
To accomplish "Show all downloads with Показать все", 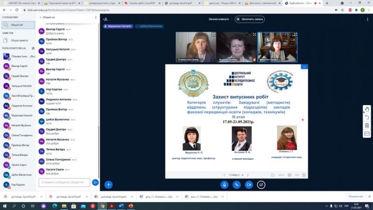I will [356, 196].
